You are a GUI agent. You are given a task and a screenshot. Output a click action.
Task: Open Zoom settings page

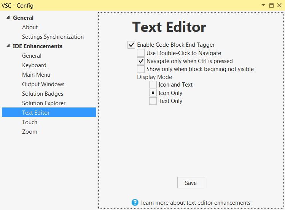coord(30,132)
